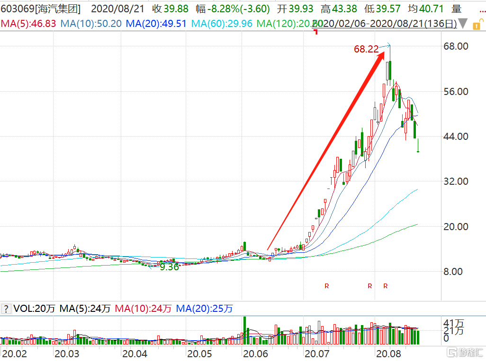Viewport: 486px width, 361px height.
Task: Click the volume MA(10):24万 label
Action: pyautogui.click(x=143, y=309)
